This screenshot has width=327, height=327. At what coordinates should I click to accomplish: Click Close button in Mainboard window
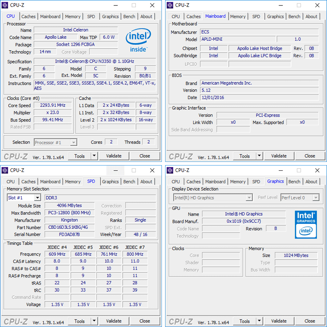coord(310,156)
